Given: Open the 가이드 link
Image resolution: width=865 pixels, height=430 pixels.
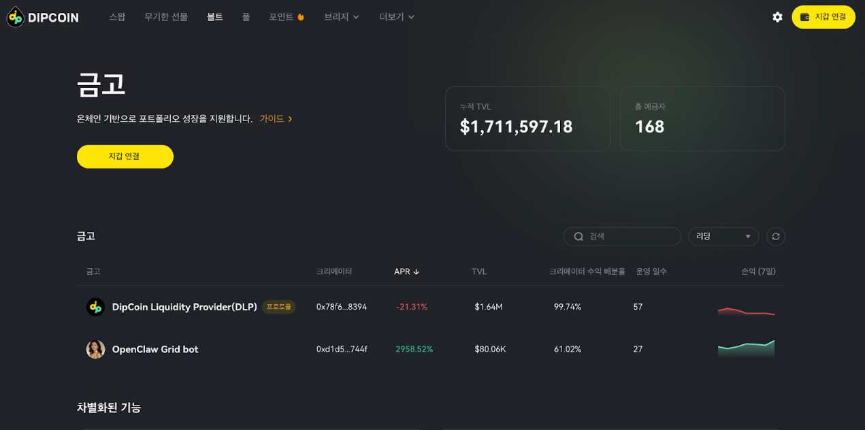Looking at the screenshot, I should [276, 118].
